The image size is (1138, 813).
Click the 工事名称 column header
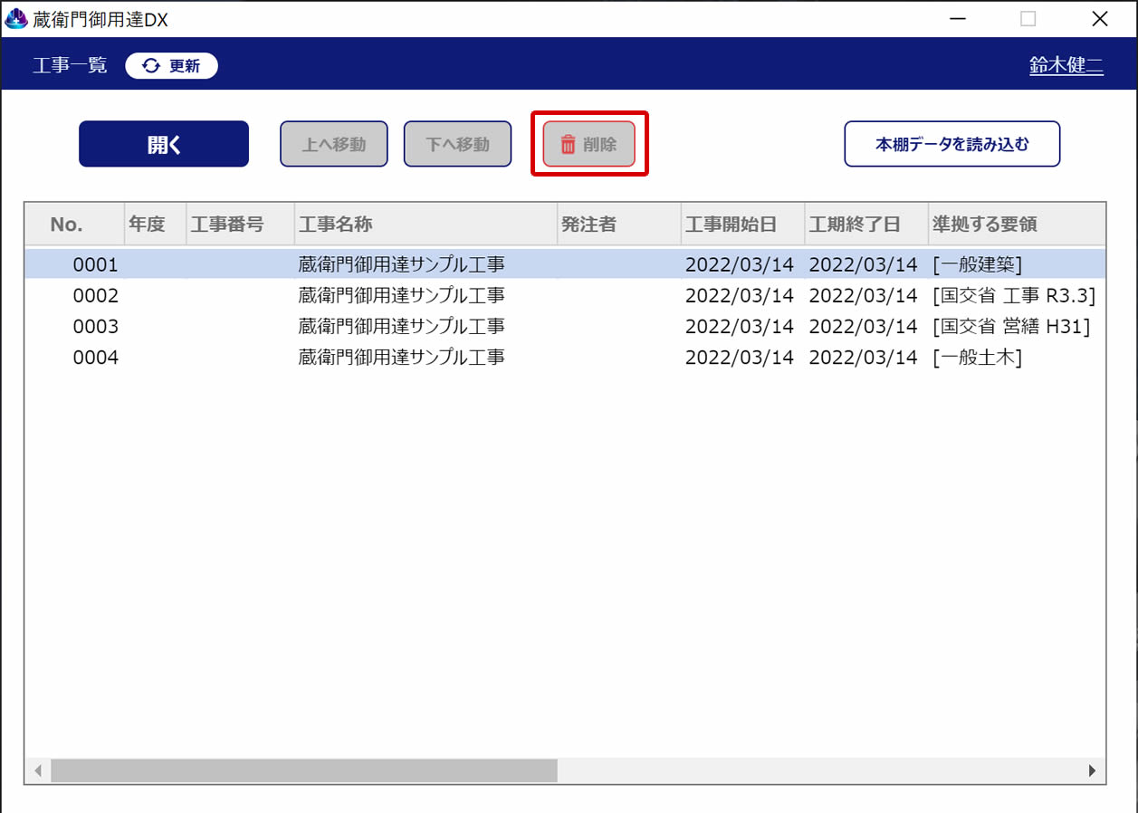[x=336, y=225]
